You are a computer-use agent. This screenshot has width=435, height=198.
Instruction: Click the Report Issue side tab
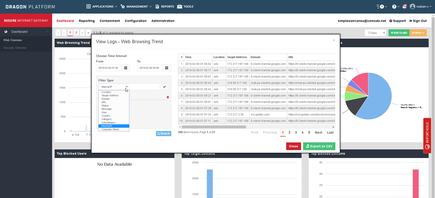427,136
